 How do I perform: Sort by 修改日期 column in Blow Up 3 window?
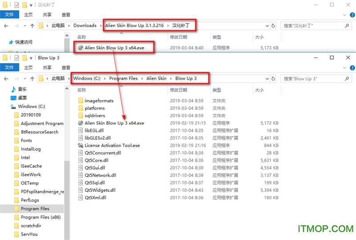pyautogui.click(x=178, y=90)
